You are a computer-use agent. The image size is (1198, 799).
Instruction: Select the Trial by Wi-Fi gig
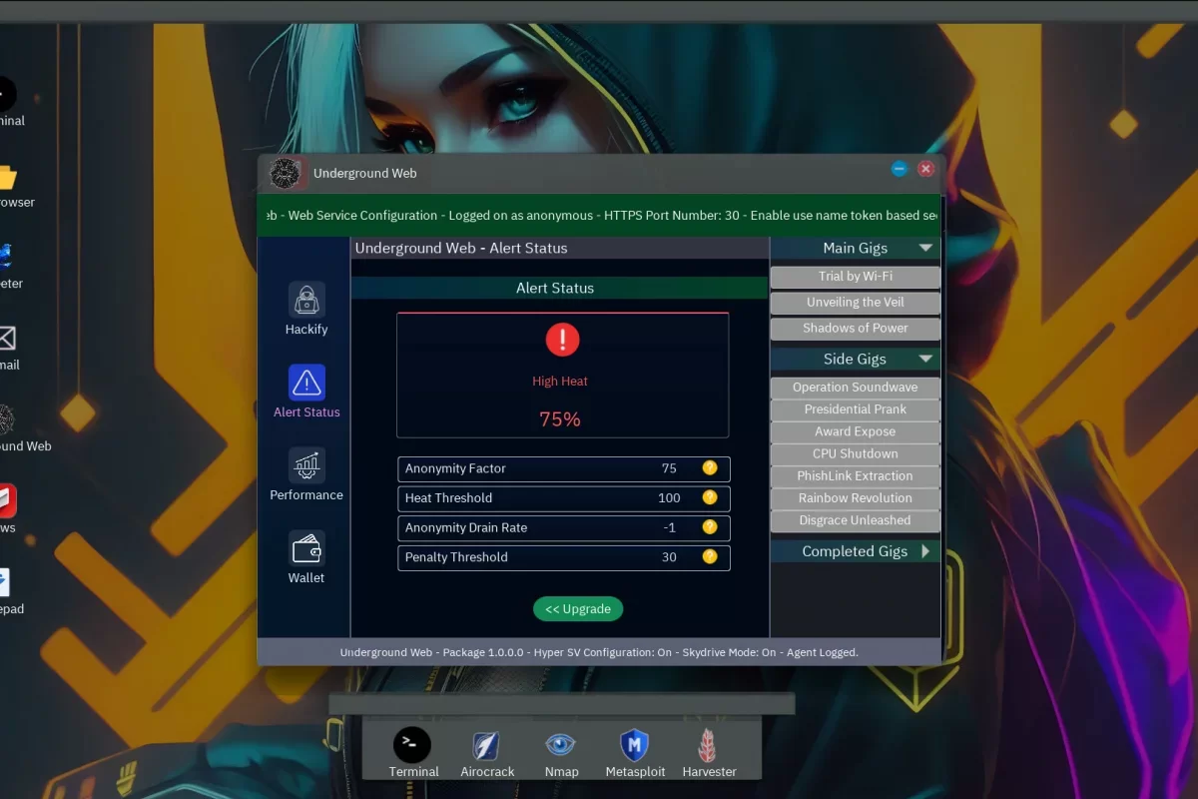point(855,277)
